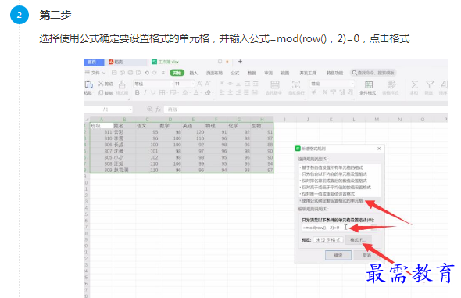Toggle Bold formatting
This screenshot has height=298, width=461.
pos(137,92)
